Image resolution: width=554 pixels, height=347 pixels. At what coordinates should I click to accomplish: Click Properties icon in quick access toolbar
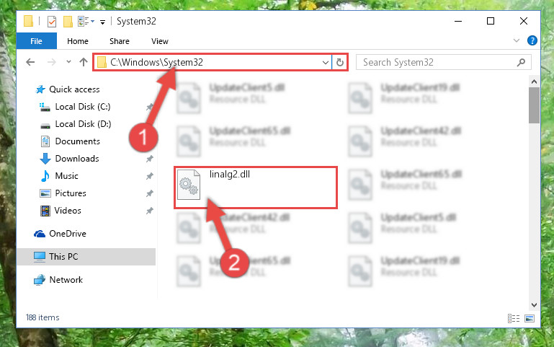[x=52, y=22]
